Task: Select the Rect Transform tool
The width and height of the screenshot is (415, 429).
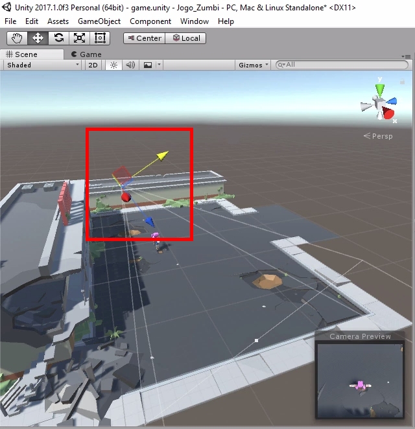Action: click(100, 38)
